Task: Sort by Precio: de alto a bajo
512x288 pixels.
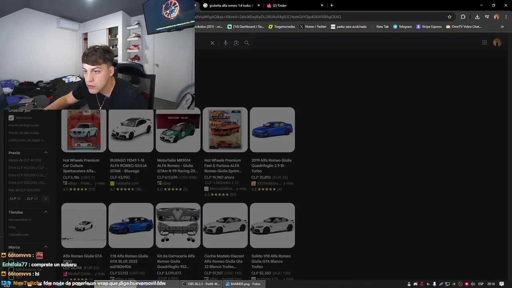Action: [24, 133]
